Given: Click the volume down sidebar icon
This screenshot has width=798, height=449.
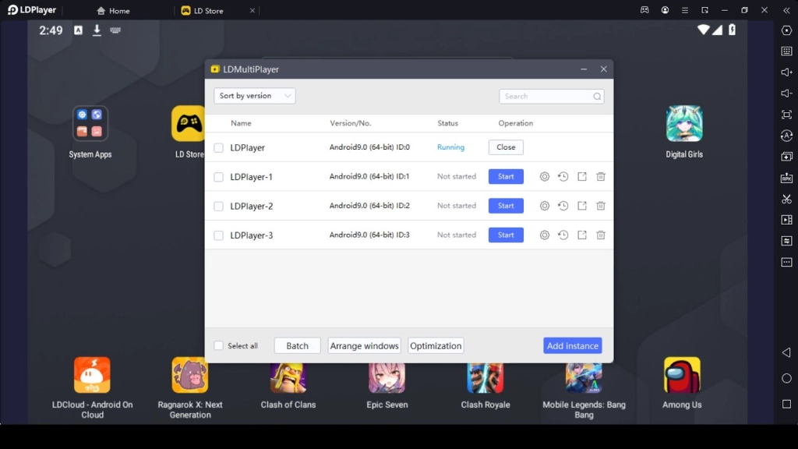Looking at the screenshot, I should (786, 94).
